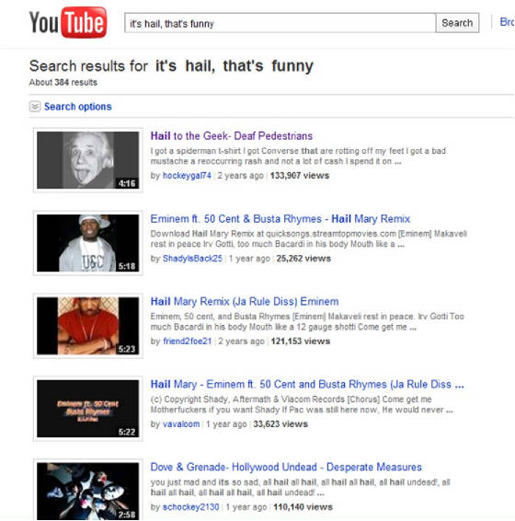Visit the ShadyIsBack25 channel
Image resolution: width=515 pixels, height=521 pixels.
[192, 258]
